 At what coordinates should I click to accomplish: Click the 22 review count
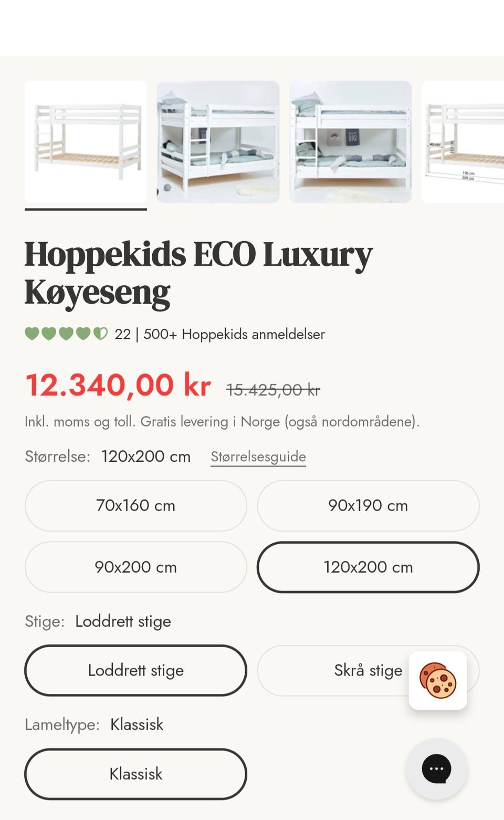pos(122,334)
